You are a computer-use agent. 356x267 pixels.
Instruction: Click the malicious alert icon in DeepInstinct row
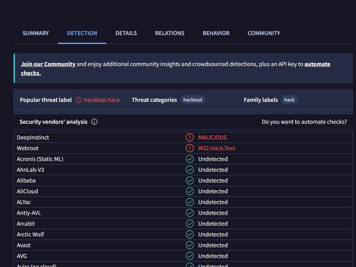(x=189, y=137)
